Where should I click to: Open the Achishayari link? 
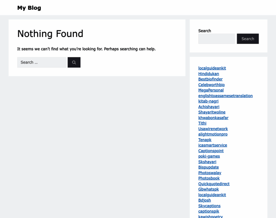click(x=209, y=107)
